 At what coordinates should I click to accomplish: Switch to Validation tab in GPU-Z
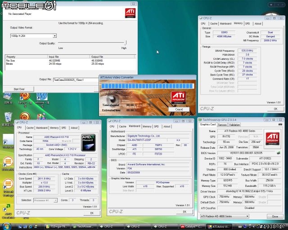click(234, 125)
